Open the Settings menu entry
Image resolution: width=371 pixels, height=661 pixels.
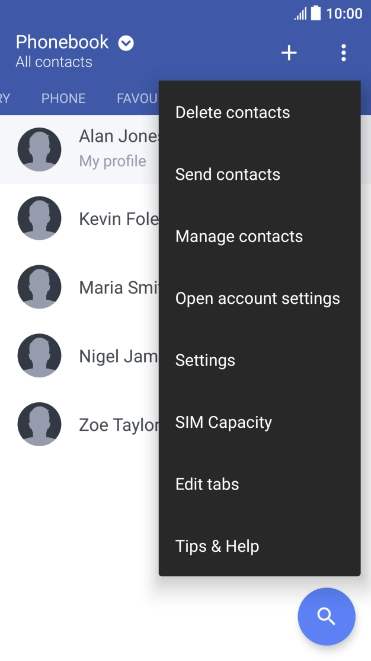tap(205, 360)
